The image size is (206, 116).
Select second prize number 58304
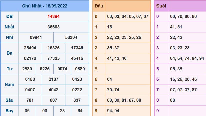coord(71,37)
